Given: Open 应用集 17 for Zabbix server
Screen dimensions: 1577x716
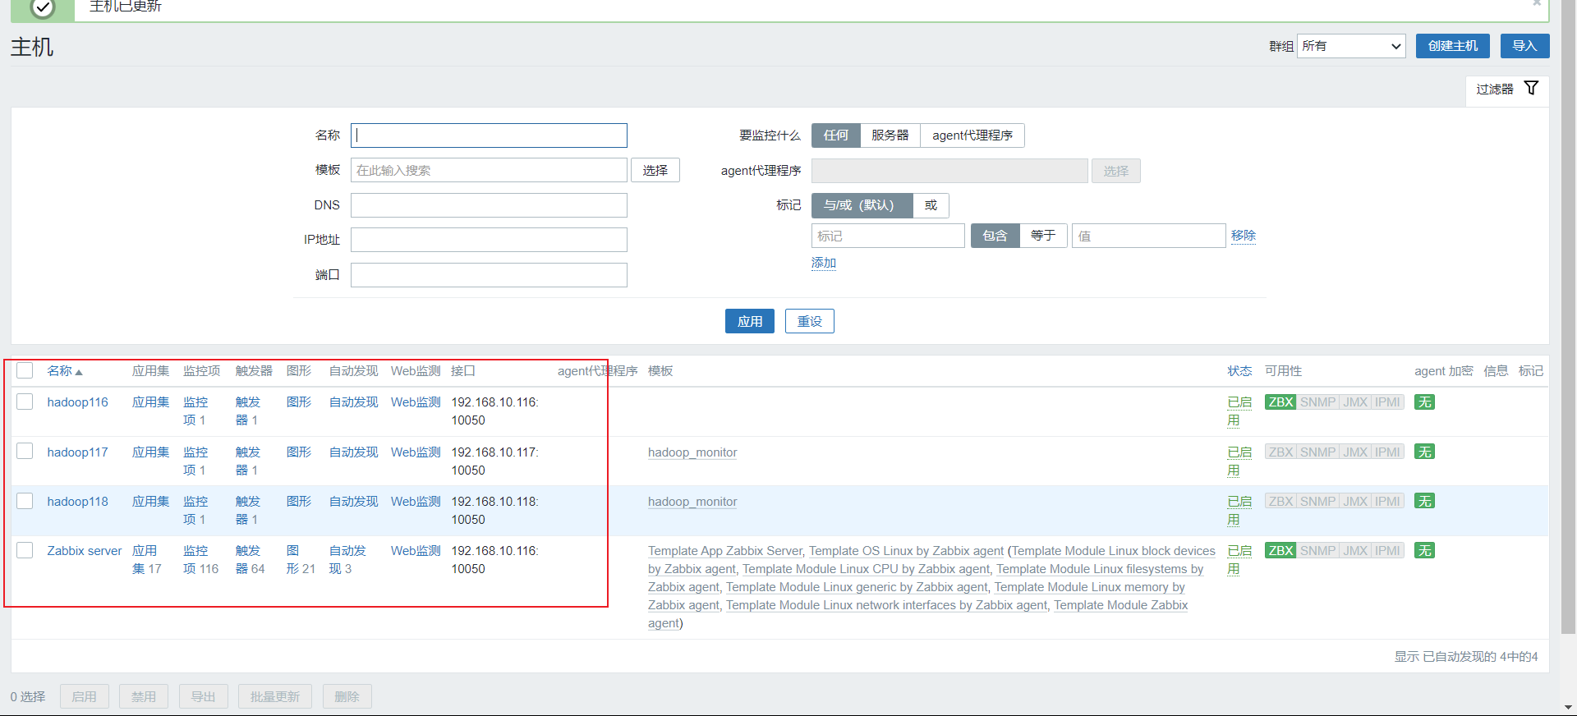Looking at the screenshot, I should coord(146,560).
